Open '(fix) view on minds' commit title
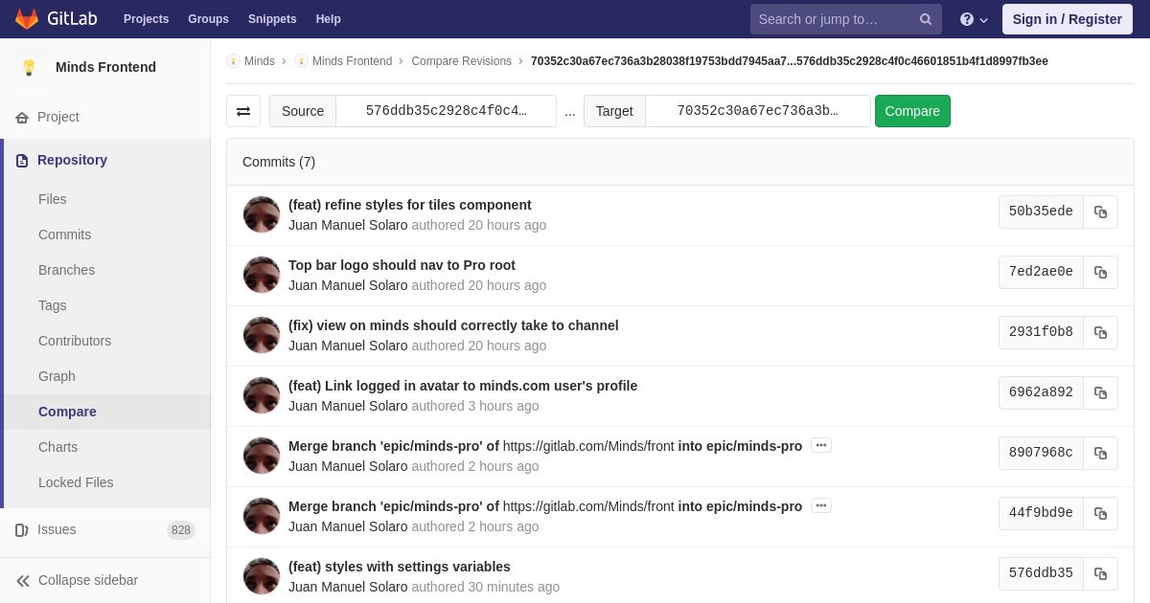 pyautogui.click(x=453, y=325)
